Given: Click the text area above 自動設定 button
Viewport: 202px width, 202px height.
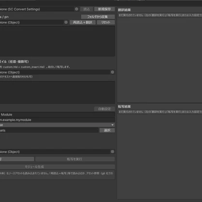Looking at the screenshot, I should click(x=58, y=92).
